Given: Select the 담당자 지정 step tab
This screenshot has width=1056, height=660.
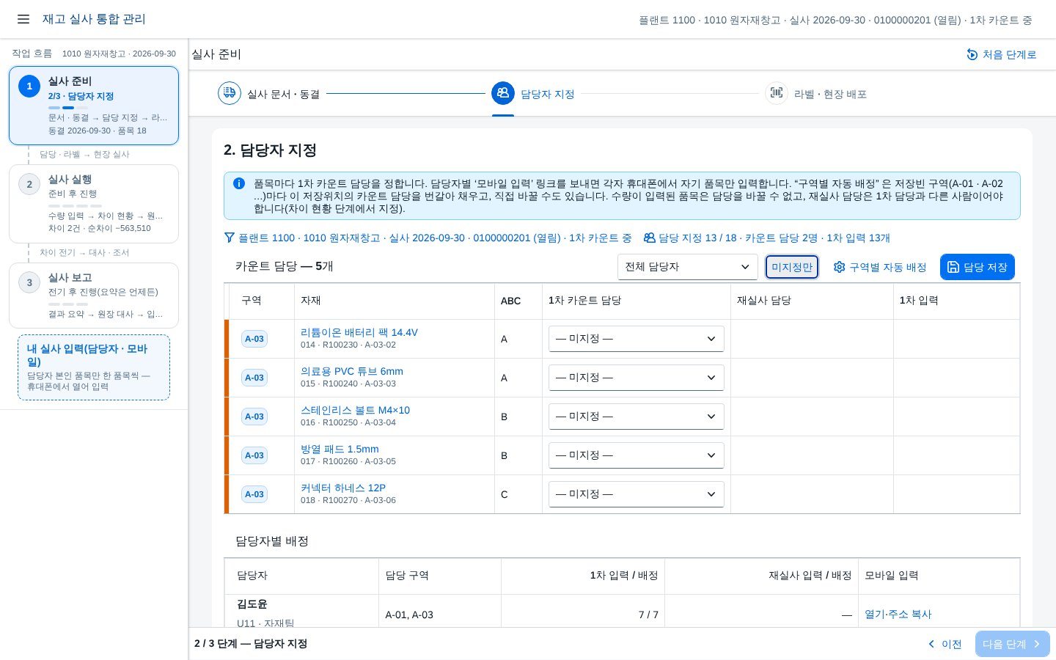Looking at the screenshot, I should [533, 94].
